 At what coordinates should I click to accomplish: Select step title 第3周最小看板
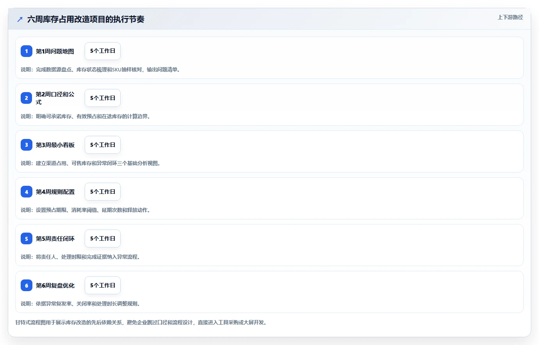pos(55,145)
